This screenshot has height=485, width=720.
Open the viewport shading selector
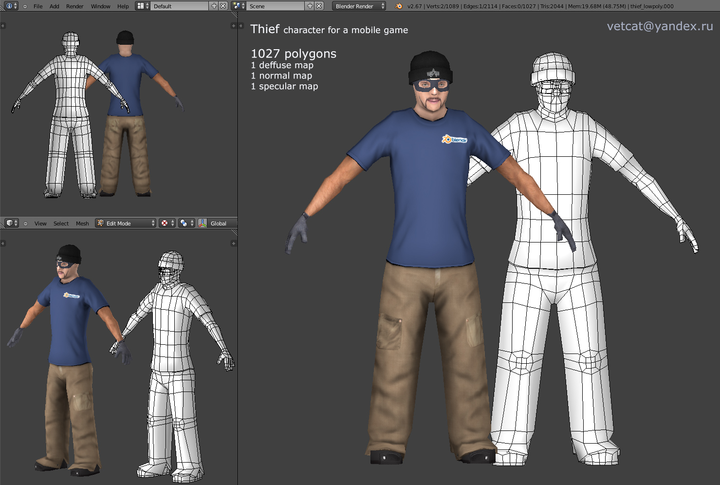coord(167,223)
